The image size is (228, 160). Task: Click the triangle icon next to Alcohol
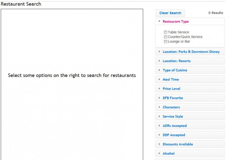click(160, 154)
